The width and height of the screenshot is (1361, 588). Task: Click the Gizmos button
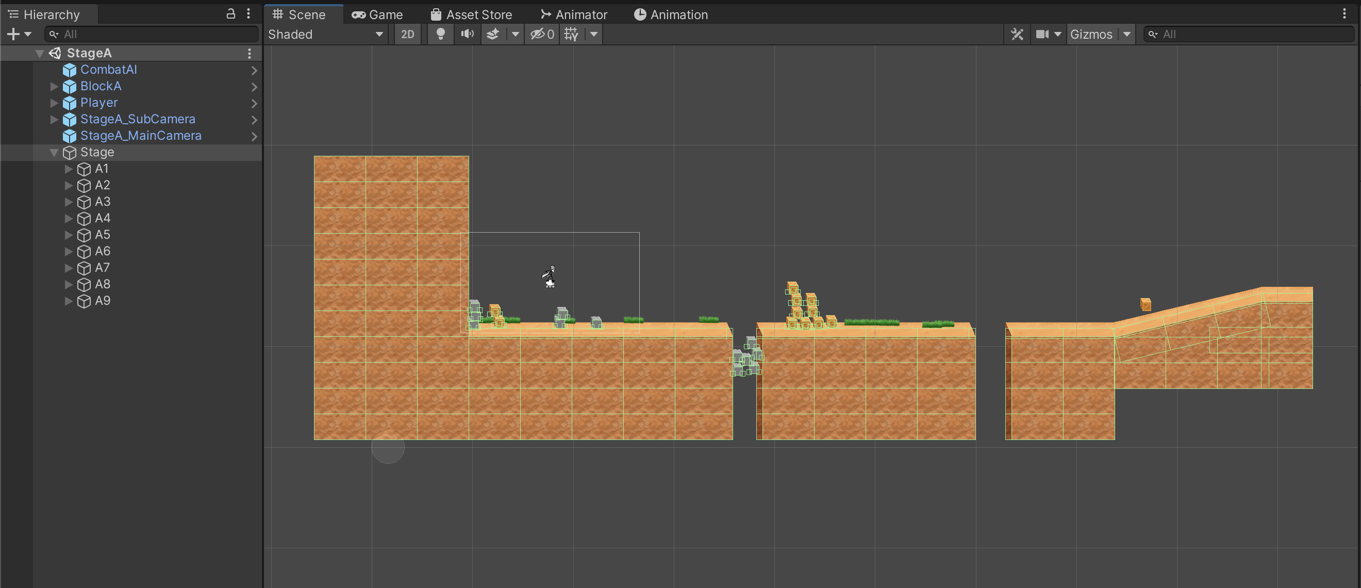[1091, 35]
